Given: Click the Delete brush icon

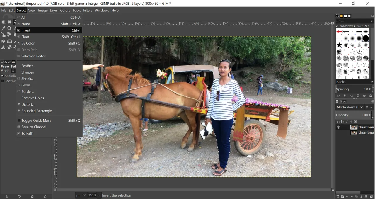Looking at the screenshot, I should (358, 96).
